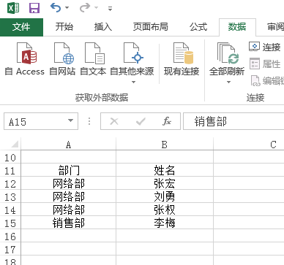Open Customize Quick Access Toolbar menu
Screen dimensions: 284x265
point(110,9)
